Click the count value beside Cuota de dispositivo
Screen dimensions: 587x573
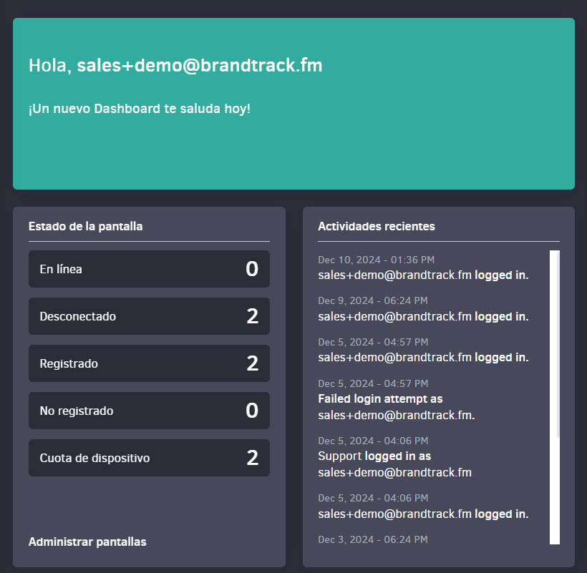tap(252, 457)
